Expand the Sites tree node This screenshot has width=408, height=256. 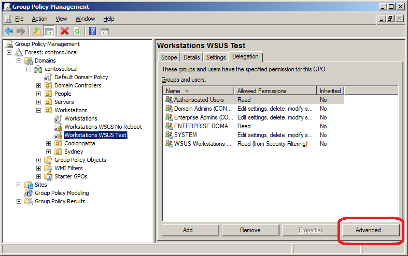coord(19,185)
